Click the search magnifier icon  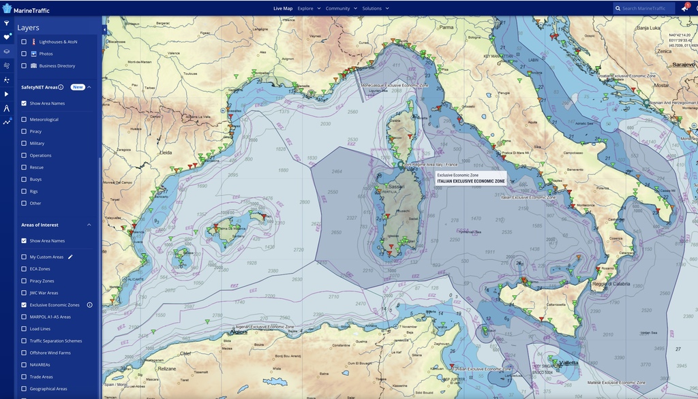coord(618,8)
